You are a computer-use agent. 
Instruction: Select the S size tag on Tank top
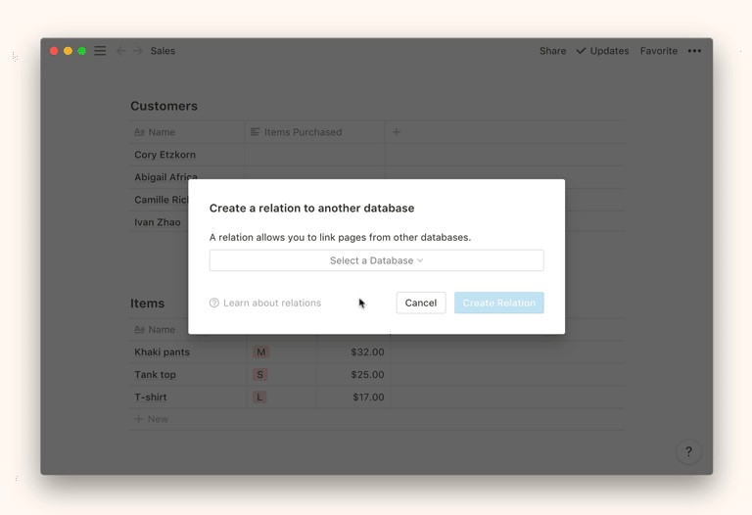tap(260, 375)
